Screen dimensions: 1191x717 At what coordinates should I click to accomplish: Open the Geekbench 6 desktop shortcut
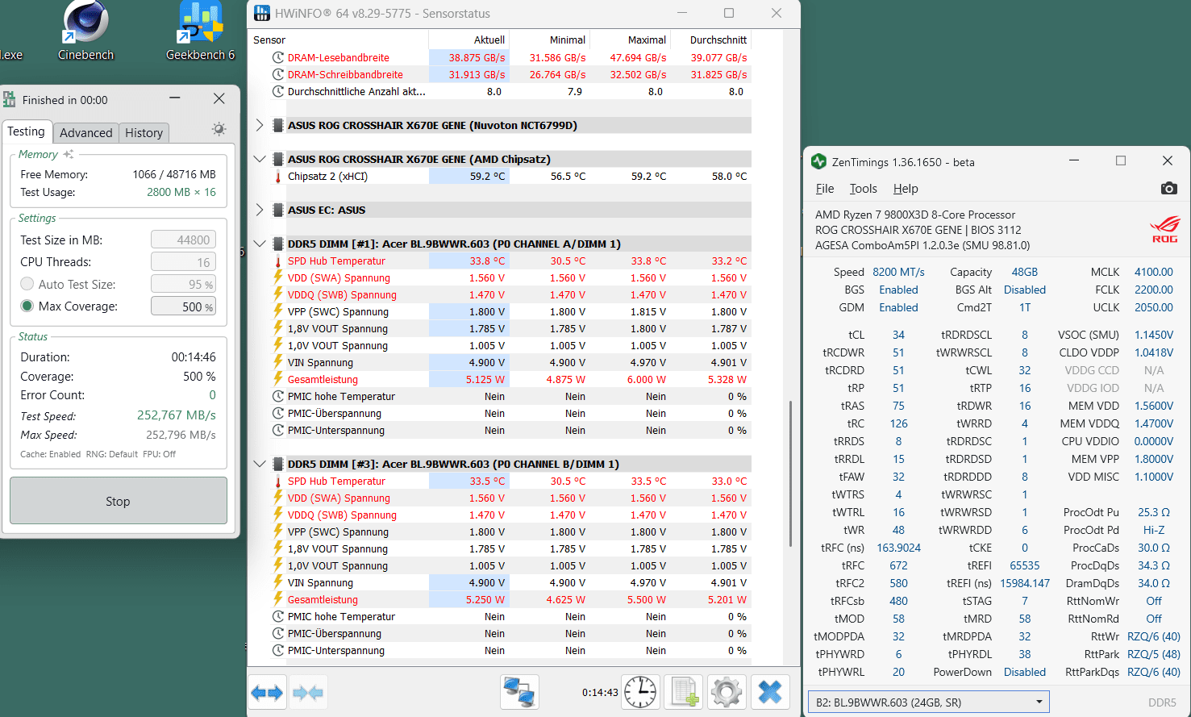[x=200, y=31]
